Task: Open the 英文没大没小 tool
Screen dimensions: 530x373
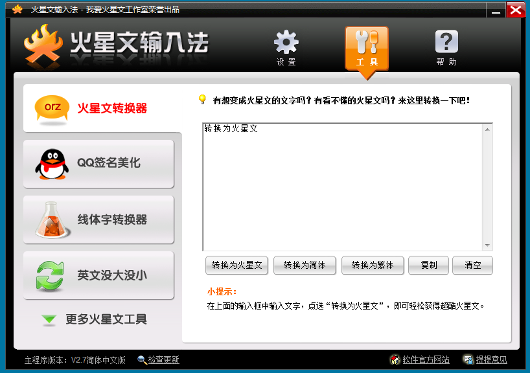Action: pos(98,275)
